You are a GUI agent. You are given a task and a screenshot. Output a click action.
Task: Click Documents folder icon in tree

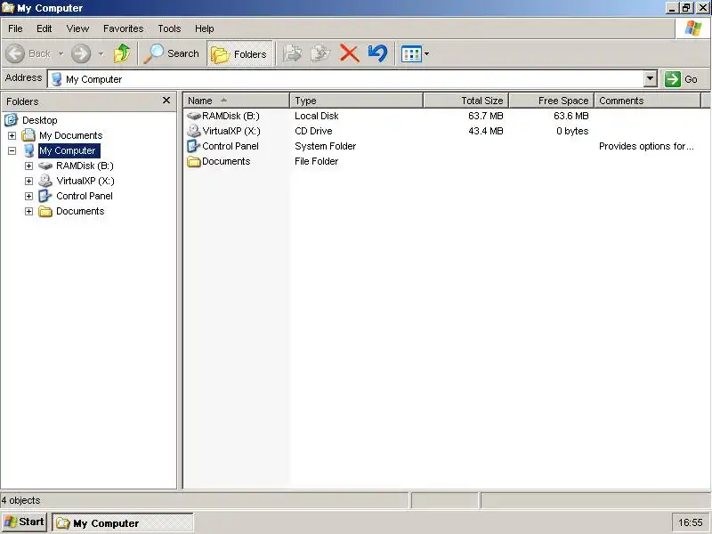click(45, 211)
